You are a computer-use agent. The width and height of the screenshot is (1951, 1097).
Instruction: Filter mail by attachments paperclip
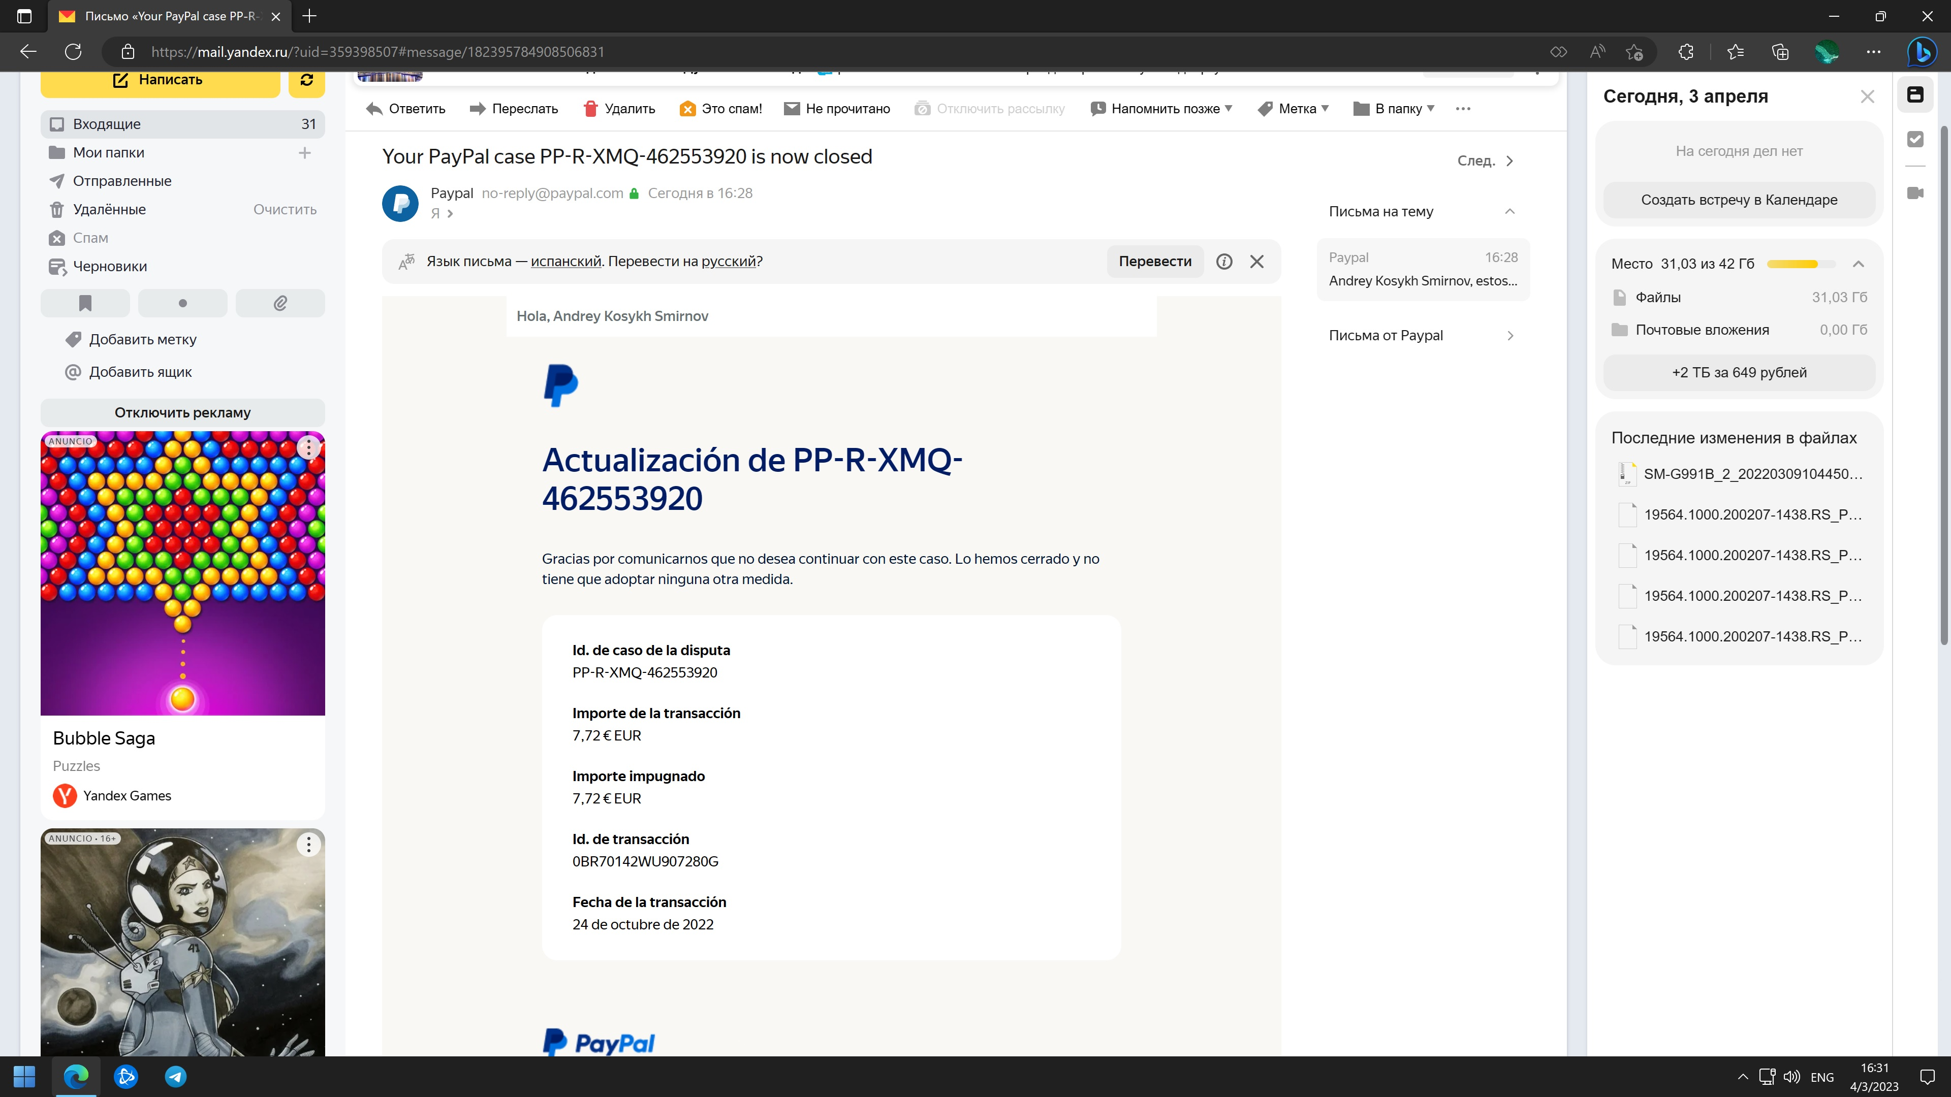279,304
